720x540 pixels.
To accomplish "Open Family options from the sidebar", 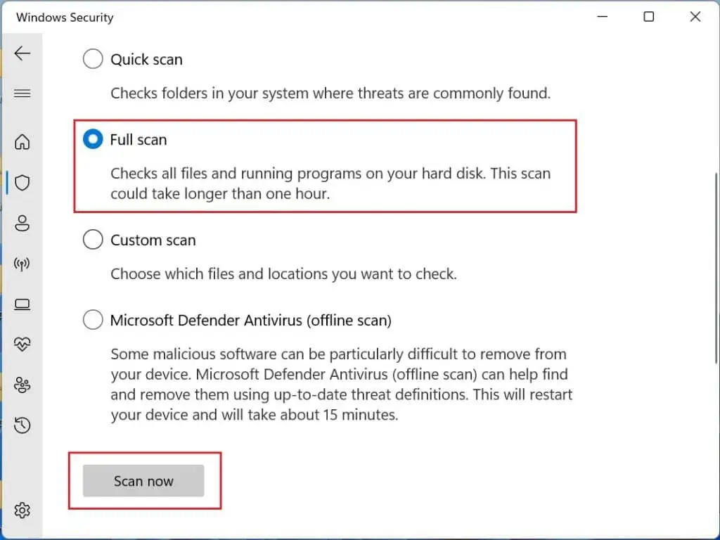I will click(22, 385).
